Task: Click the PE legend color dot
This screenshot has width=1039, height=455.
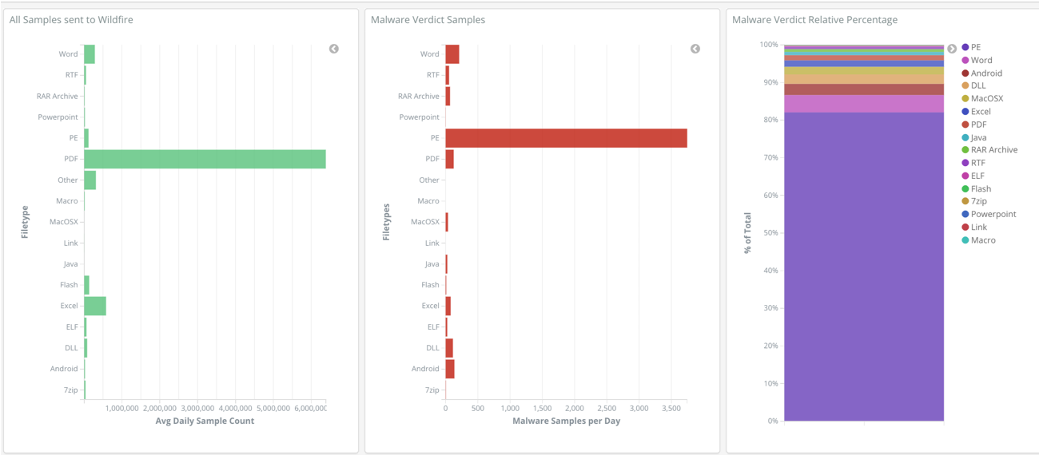Action: pyautogui.click(x=965, y=47)
